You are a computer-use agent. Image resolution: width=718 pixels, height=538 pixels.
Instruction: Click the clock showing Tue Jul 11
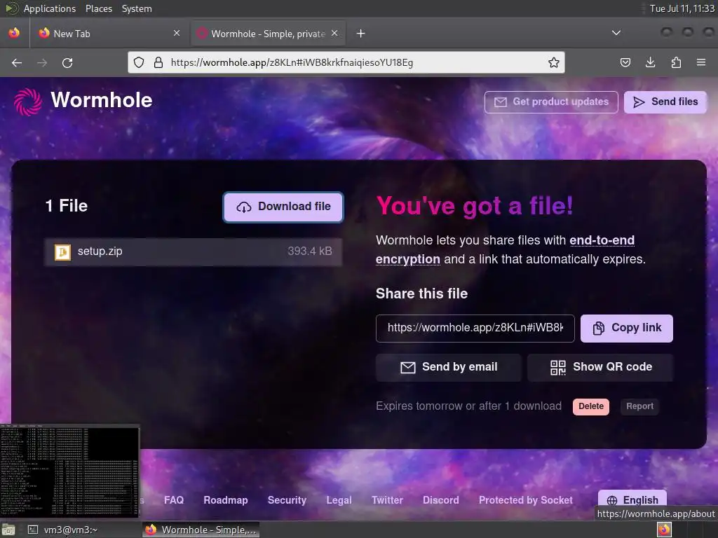coord(682,8)
